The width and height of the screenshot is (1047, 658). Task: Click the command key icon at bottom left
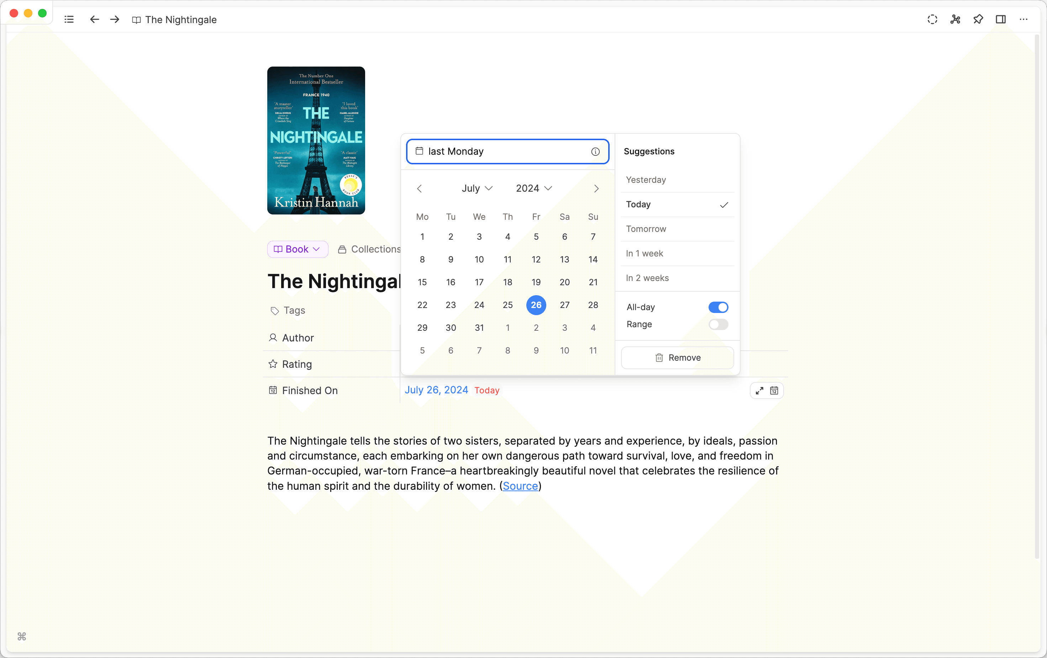[x=22, y=636]
